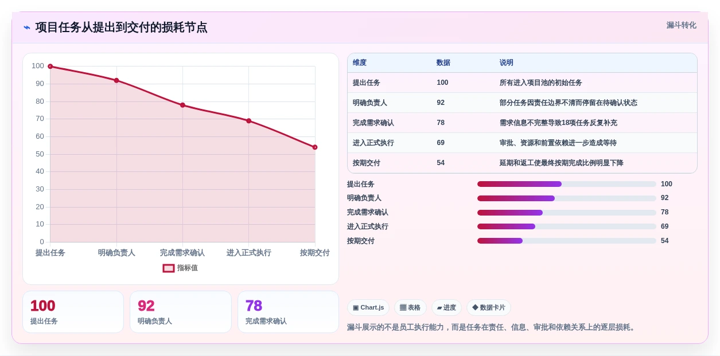
Task: Click the 54 value beside the progress bar
Action: (665, 241)
